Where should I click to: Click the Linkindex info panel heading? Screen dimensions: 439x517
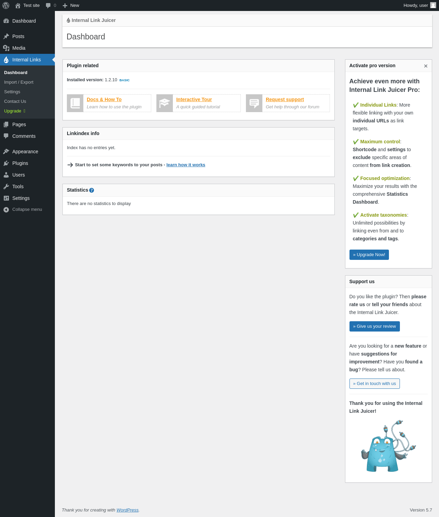(83, 133)
